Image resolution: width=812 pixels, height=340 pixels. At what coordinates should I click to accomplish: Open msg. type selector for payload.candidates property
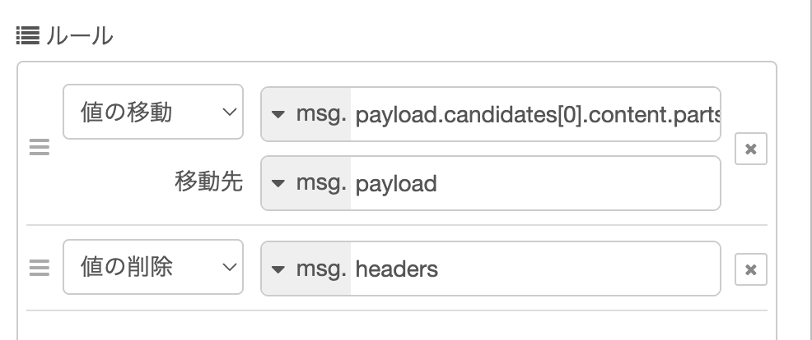(x=307, y=113)
